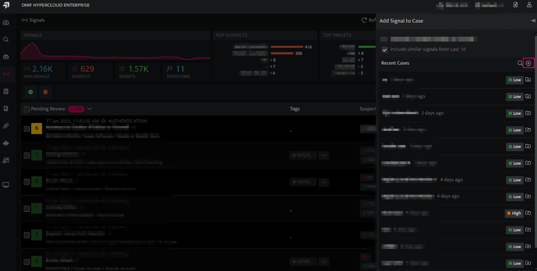
Task: Open the dashboard gauge icon in sidebar
Action: point(6,22)
